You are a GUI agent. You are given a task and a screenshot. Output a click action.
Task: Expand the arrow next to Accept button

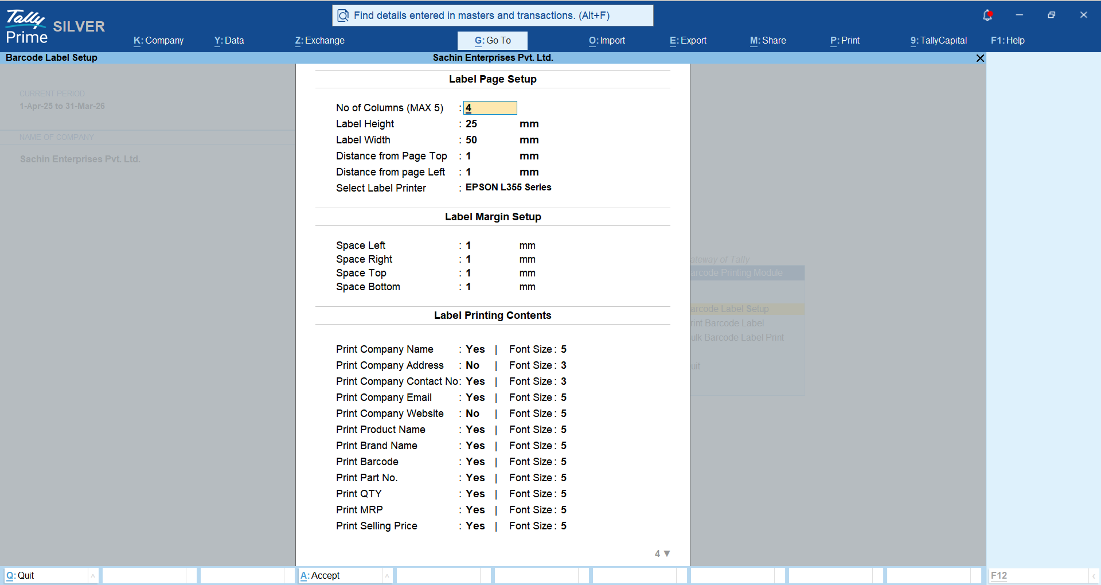tap(387, 575)
